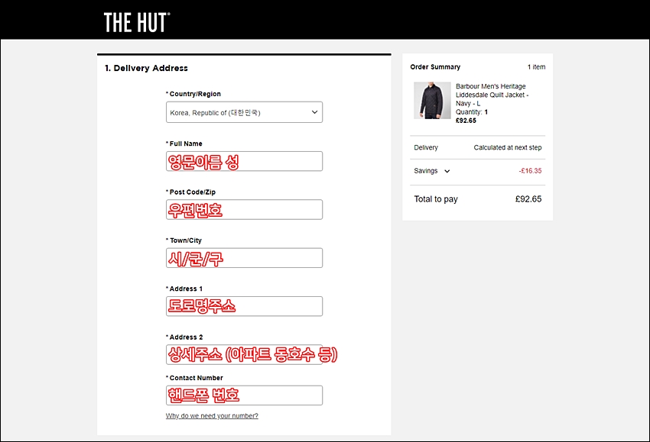Open 'Why do we need your number?' link

pyautogui.click(x=212, y=415)
